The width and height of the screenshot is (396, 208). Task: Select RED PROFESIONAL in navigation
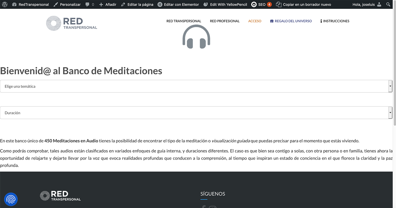click(x=225, y=21)
